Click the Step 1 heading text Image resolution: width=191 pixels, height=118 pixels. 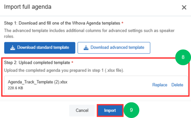tap(62, 23)
